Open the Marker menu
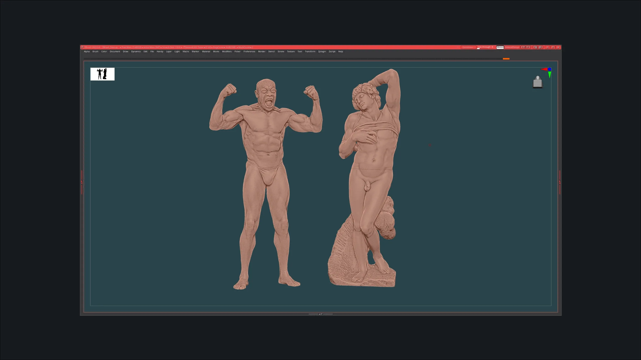 [195, 51]
